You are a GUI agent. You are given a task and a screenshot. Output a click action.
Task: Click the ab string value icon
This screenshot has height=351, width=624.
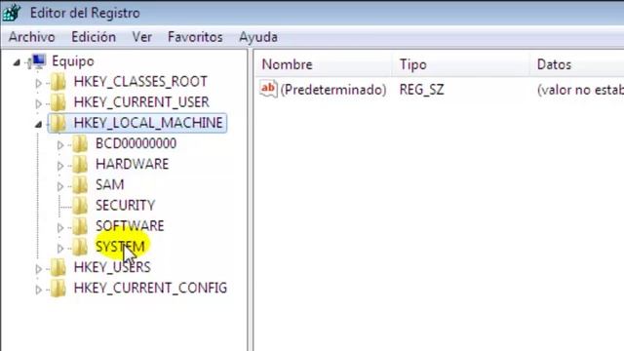click(268, 89)
